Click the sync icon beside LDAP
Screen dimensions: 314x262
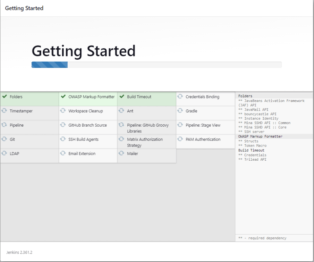(x=4, y=153)
